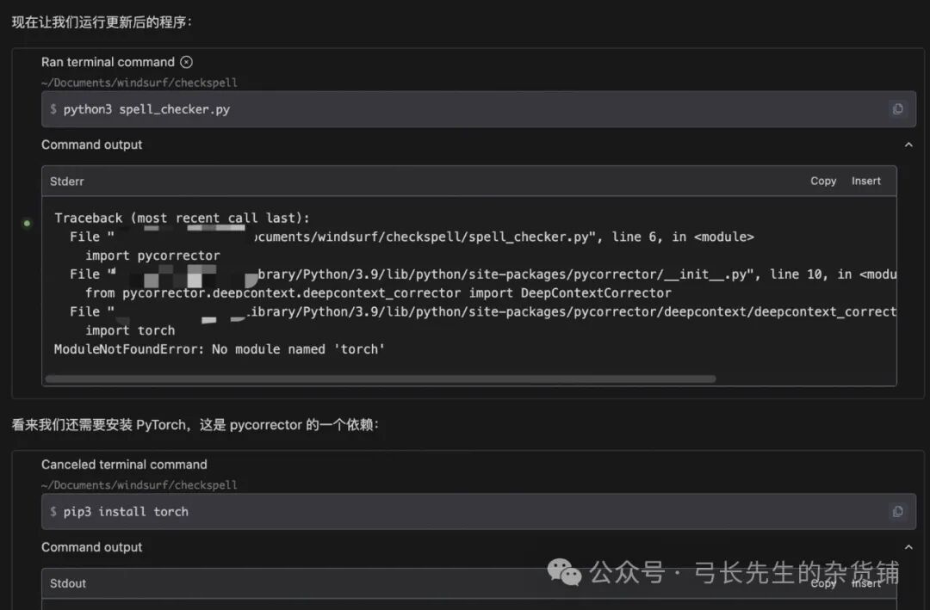Click the Stderr panel label

tap(67, 182)
